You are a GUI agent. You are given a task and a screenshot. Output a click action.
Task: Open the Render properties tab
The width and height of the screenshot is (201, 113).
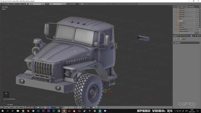point(179,36)
